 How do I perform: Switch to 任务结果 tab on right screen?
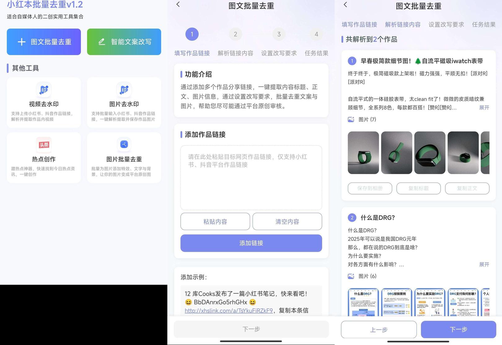483,24
